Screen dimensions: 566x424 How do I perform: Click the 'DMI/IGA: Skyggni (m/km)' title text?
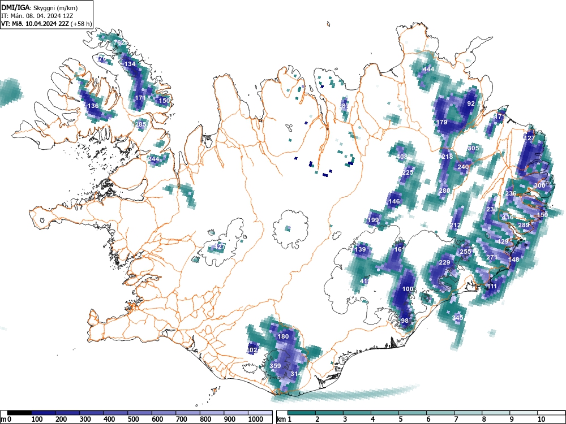(40, 7)
